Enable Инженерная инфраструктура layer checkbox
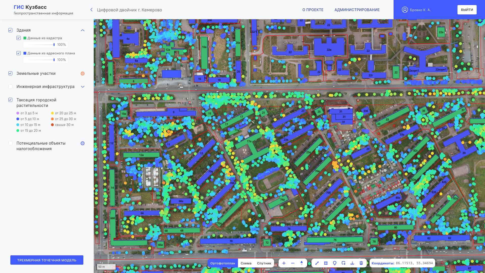 (x=10, y=87)
